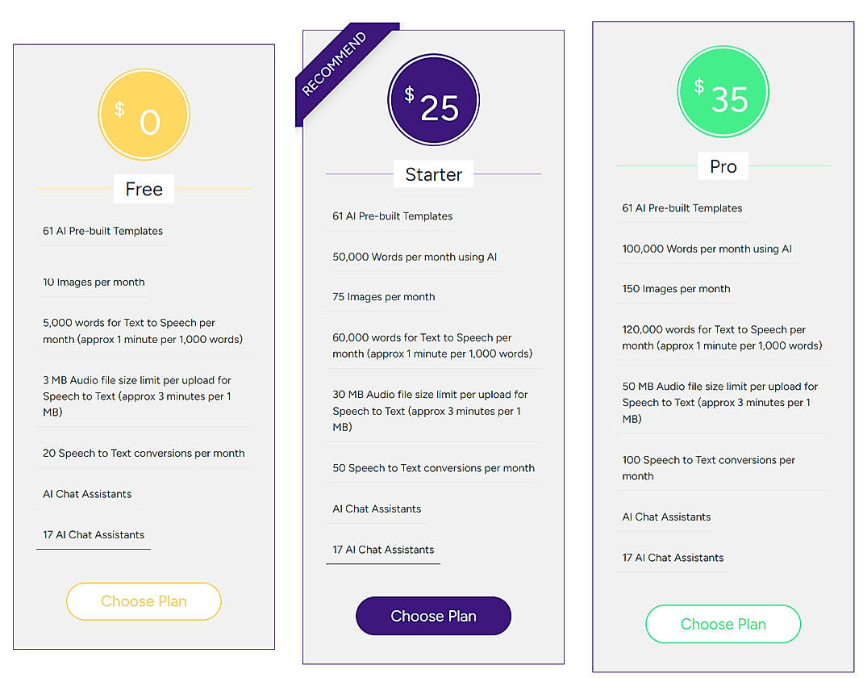Select the Starter plan title
This screenshot has width=863, height=678.
[433, 174]
